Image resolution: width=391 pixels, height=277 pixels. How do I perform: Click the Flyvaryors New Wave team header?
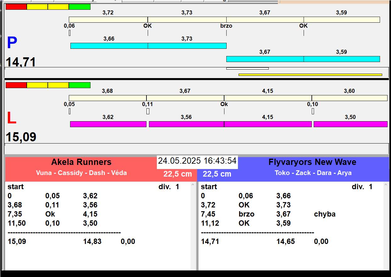[312, 162]
